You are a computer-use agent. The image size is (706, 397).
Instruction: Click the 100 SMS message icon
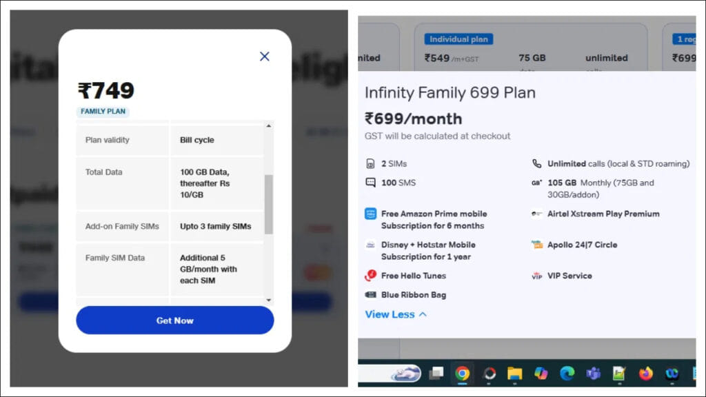pyautogui.click(x=371, y=183)
